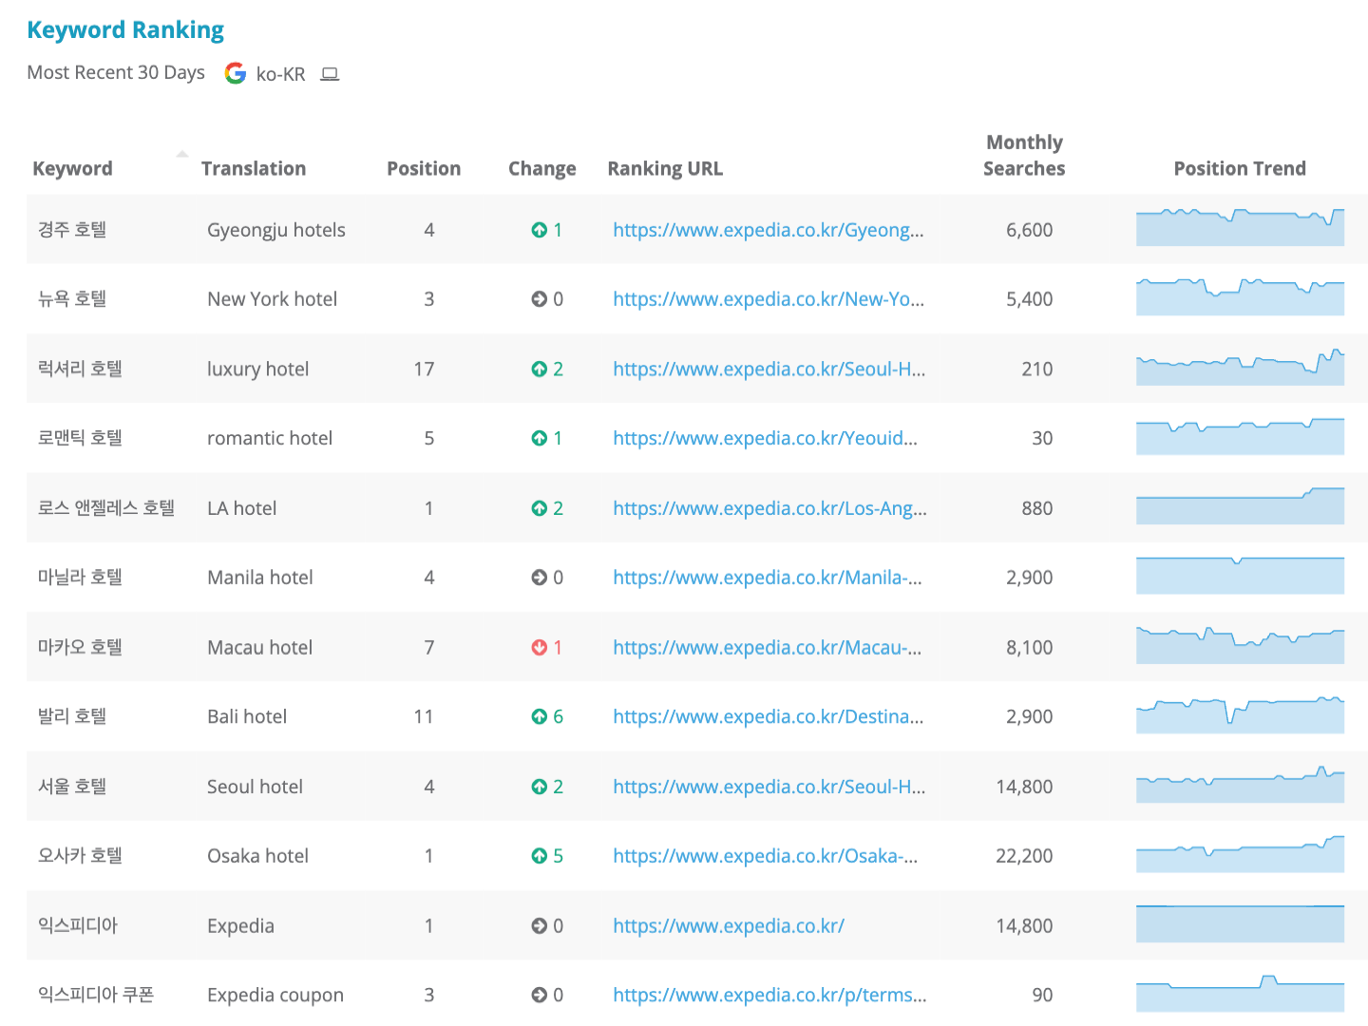Open the New York hotel ranking URL
This screenshot has height=1026, width=1368.
[x=769, y=299]
